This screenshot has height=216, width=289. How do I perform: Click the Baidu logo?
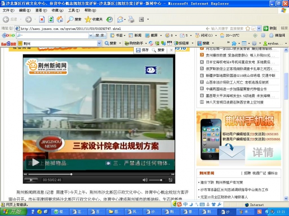(x=8, y=44)
